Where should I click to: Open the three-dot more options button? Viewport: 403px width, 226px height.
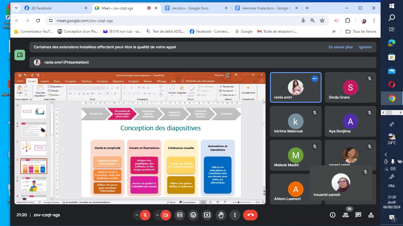[235, 215]
